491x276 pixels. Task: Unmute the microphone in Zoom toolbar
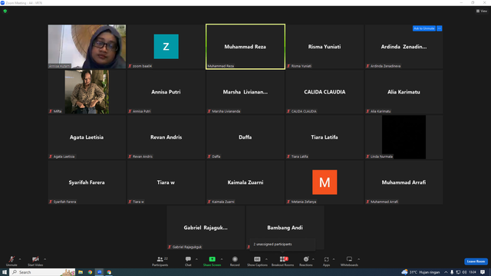(x=12, y=261)
